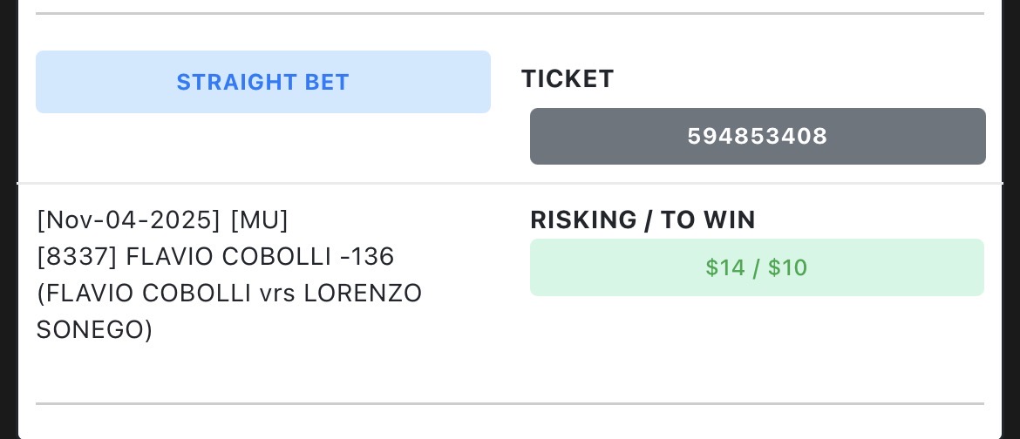This screenshot has height=439, width=1020.
Task: Click the [8337] rotation number
Action: 78,257
